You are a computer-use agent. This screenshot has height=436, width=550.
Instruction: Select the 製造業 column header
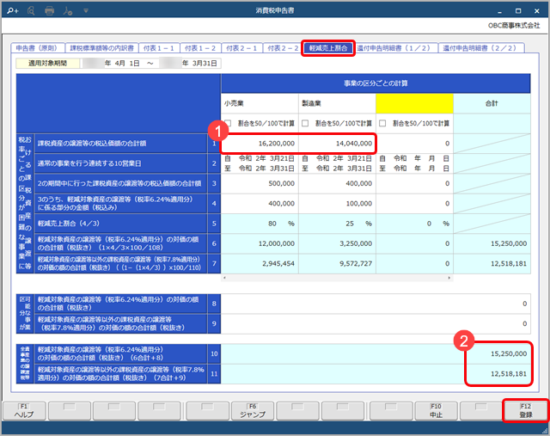click(x=337, y=103)
